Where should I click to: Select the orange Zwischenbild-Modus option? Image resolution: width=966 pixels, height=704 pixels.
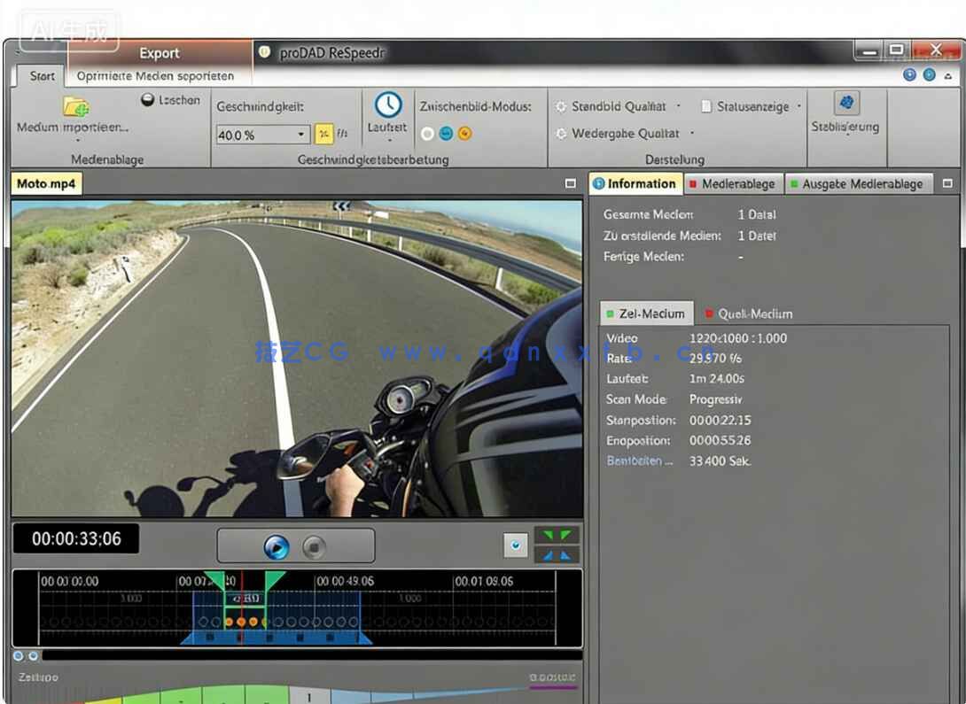464,134
